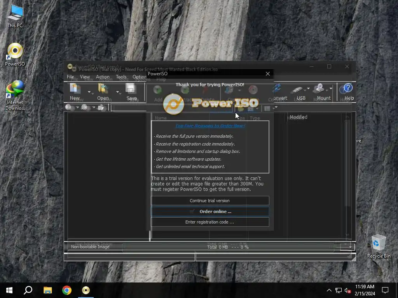
Task: Click the network icon in system tray
Action: point(339,290)
